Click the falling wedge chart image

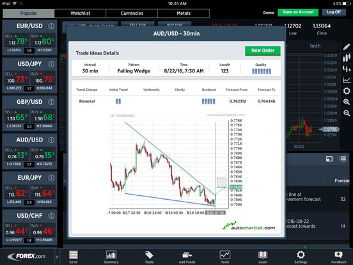176,165
